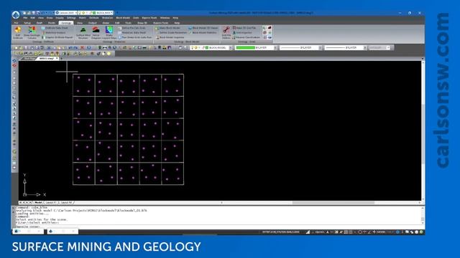Expand the BLOCK_MODEL layer list in toolbar
The image size is (460, 258).
point(230,47)
